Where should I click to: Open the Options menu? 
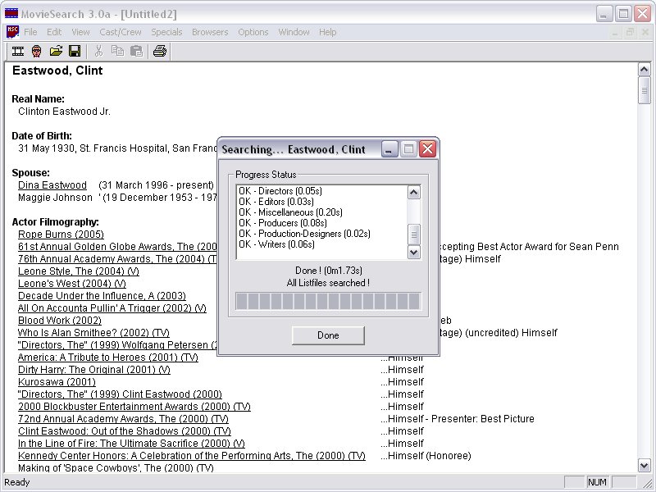(x=253, y=32)
